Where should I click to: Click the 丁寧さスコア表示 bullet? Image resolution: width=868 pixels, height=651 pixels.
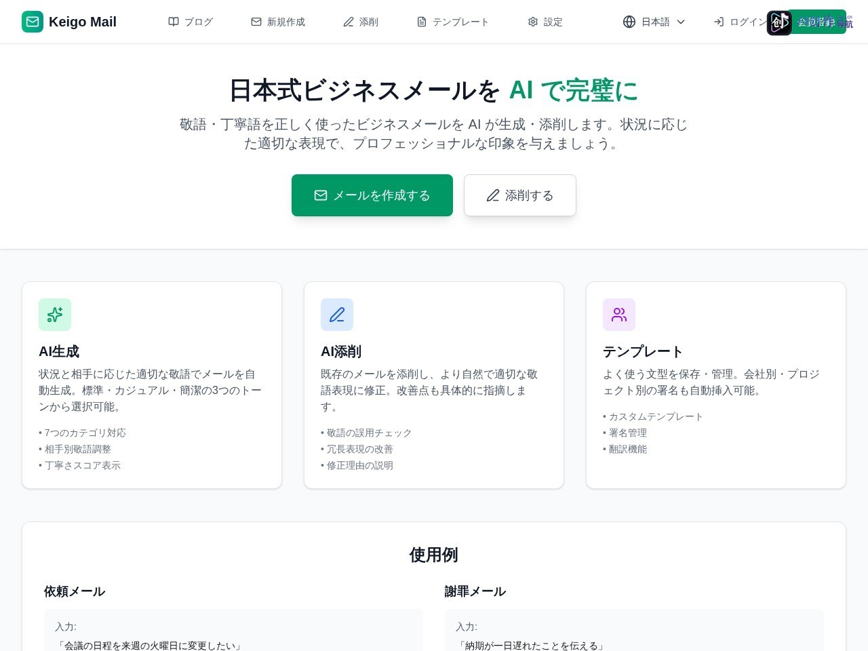[x=79, y=465]
